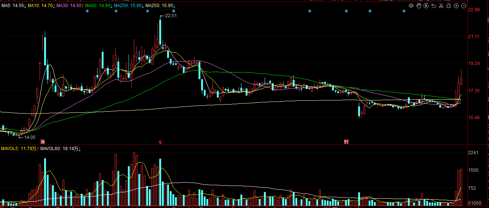489x208 pixels.
Task: Select the hand pan tool
Action: click(419, 6)
